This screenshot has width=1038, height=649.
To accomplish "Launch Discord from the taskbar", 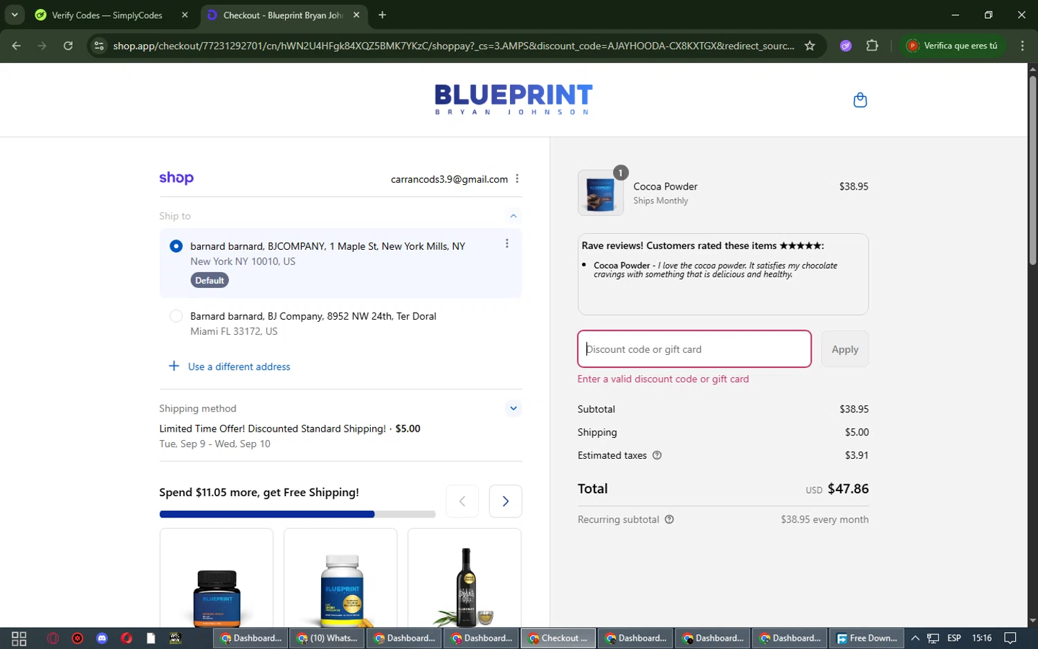I will [x=102, y=638].
